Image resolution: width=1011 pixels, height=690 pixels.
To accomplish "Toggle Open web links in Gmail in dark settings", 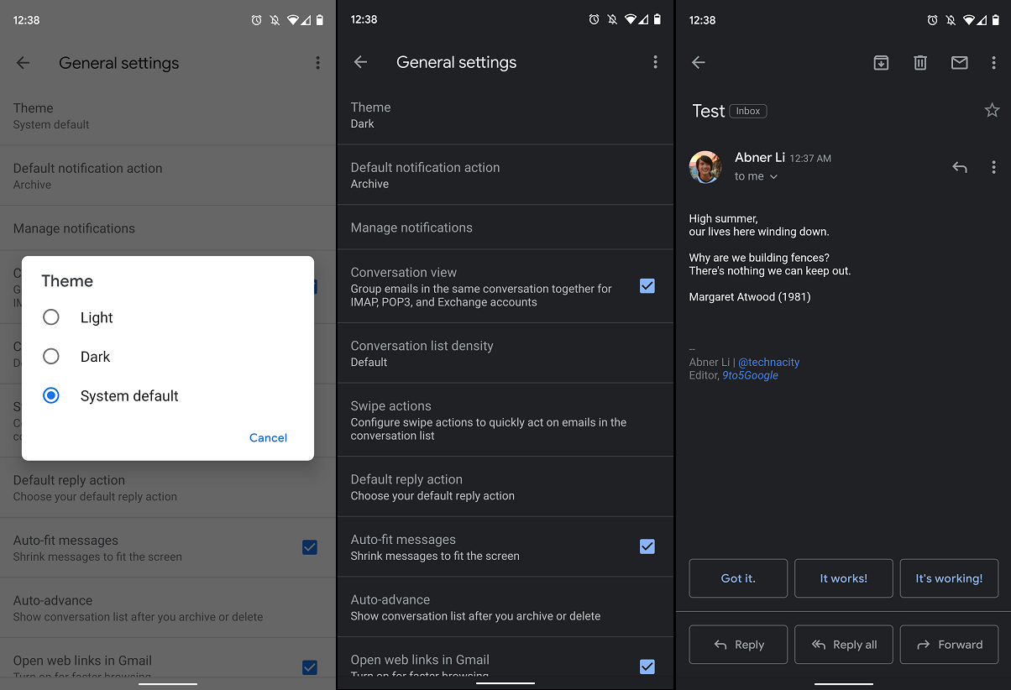I will [x=647, y=666].
